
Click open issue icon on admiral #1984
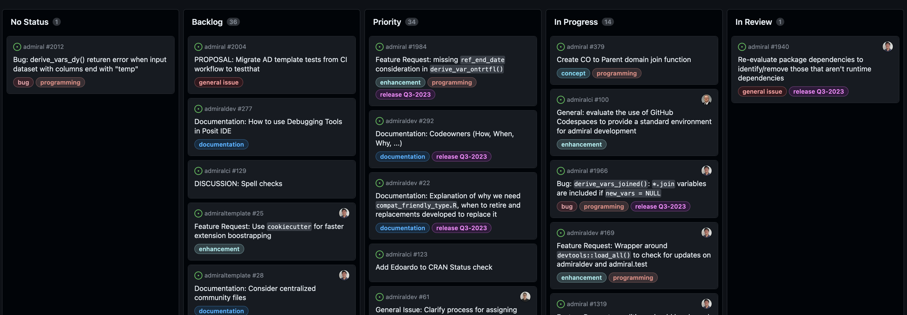[x=379, y=47]
